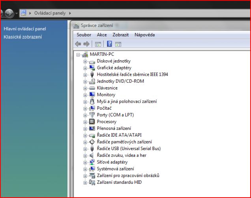Select Řadiče paměťových zařízení row text
The height and width of the screenshot is (198, 251).
point(124,142)
